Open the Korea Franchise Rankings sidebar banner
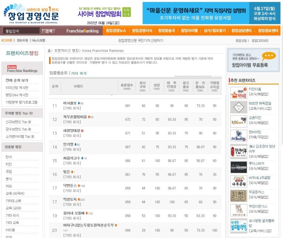The image size is (283, 238). click(22, 69)
